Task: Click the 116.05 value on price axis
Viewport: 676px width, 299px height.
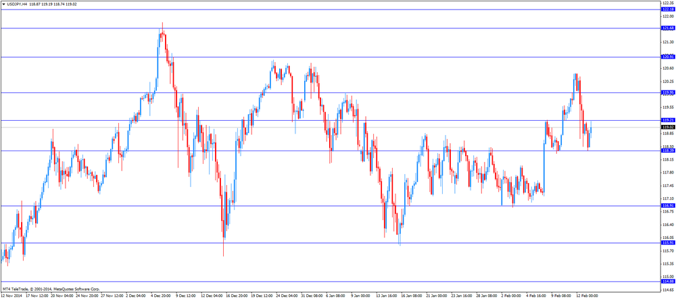Action: click(x=669, y=238)
